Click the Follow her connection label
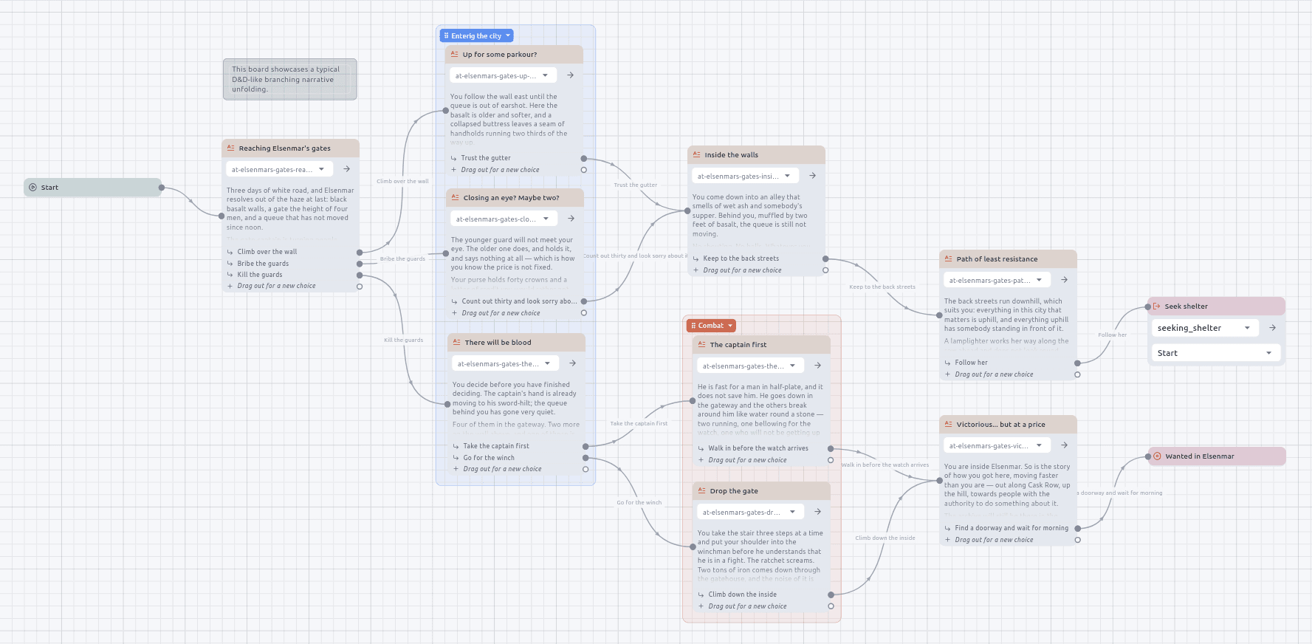1312x644 pixels. click(x=1112, y=335)
